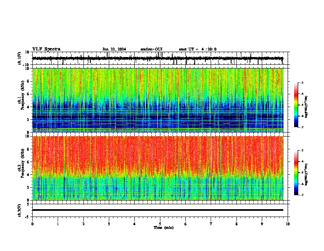
Task: Click the '2' kHz tick of ch.1 spectrogram
Action: pyautogui.click(x=29, y=119)
